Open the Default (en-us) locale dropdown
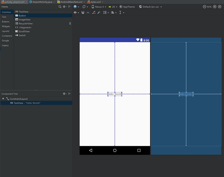Image resolution: width=224 pixels, height=177 pixels. click(150, 7)
